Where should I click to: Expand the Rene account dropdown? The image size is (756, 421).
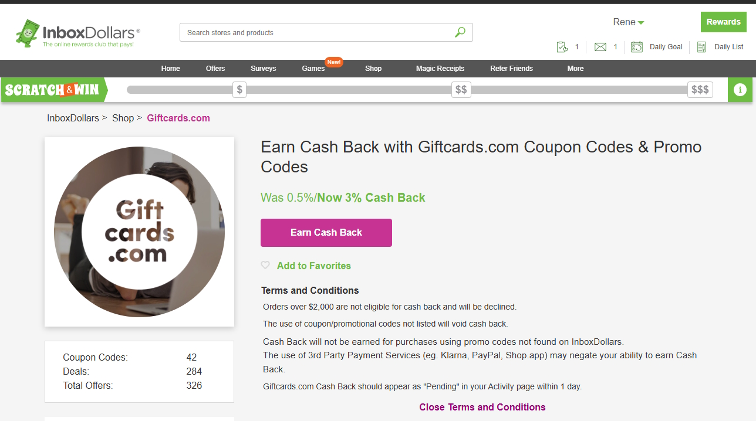629,22
